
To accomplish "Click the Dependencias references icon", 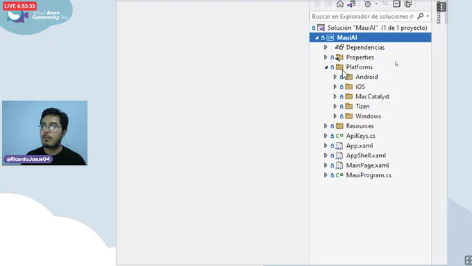I will [x=339, y=47].
